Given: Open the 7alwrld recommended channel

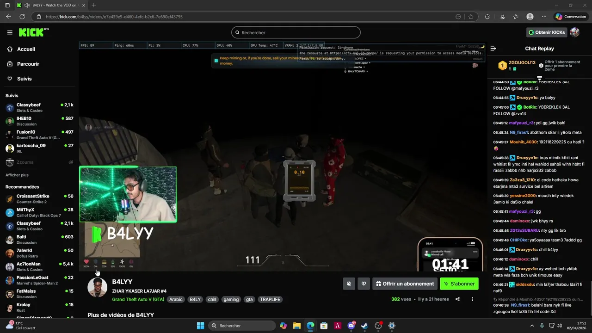Looking at the screenshot, I should click(x=39, y=253).
